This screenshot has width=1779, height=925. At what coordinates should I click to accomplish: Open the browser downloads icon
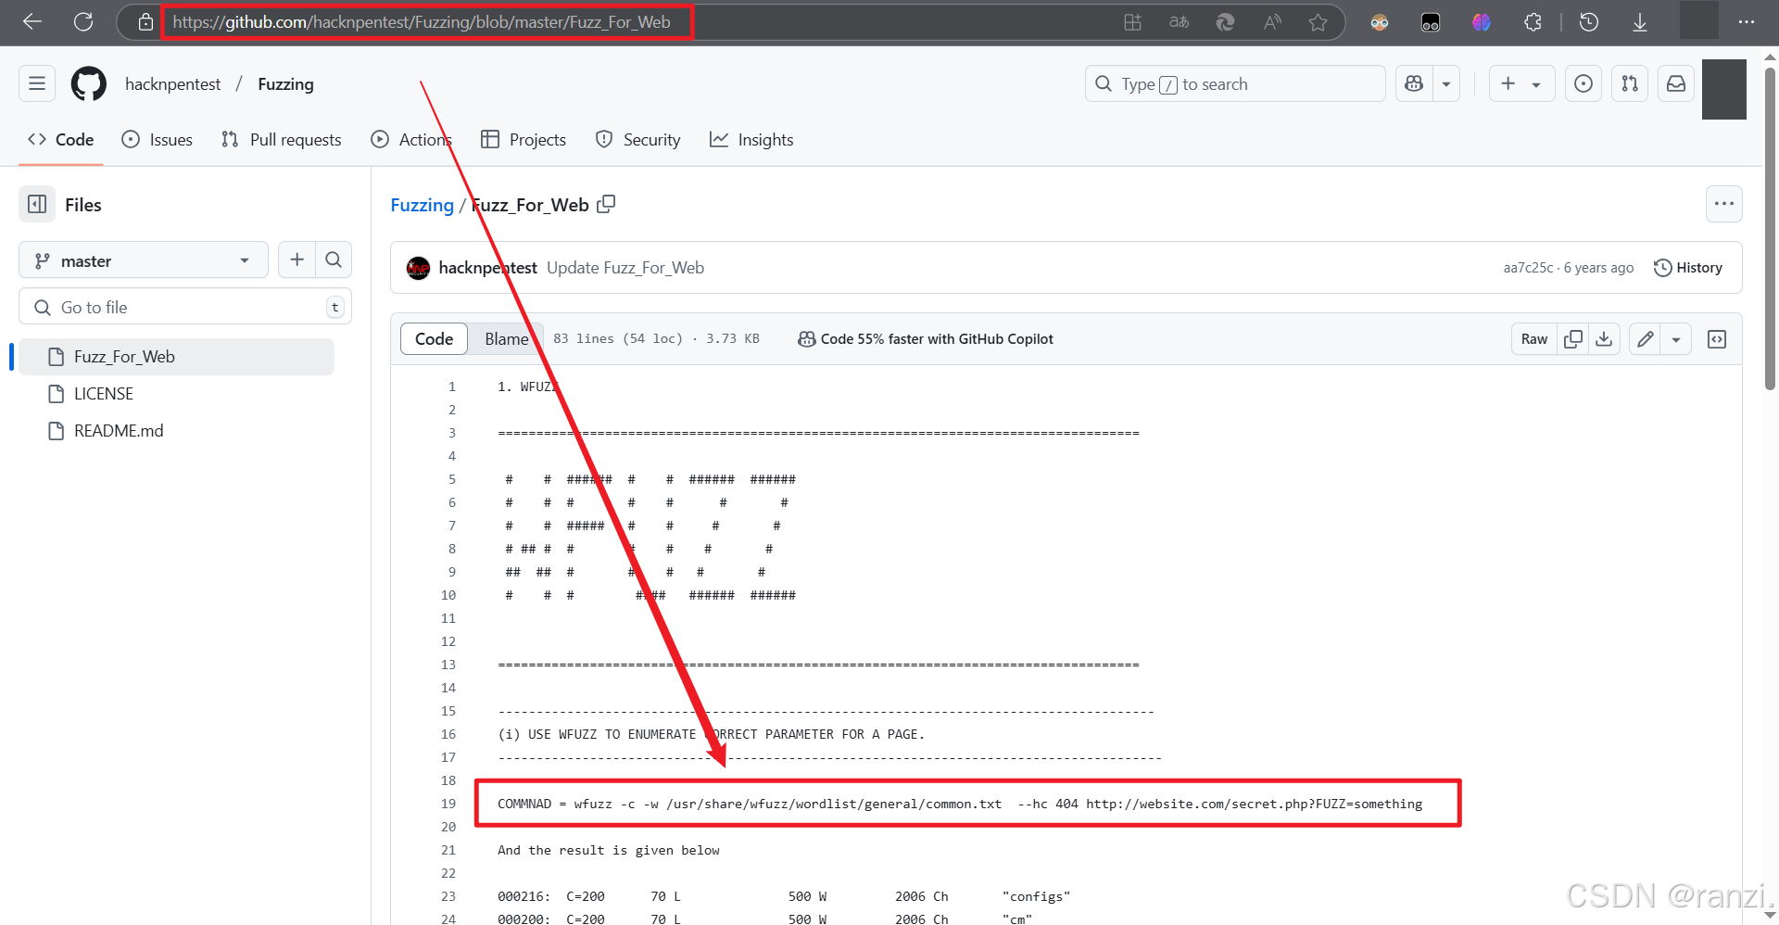pos(1640,22)
